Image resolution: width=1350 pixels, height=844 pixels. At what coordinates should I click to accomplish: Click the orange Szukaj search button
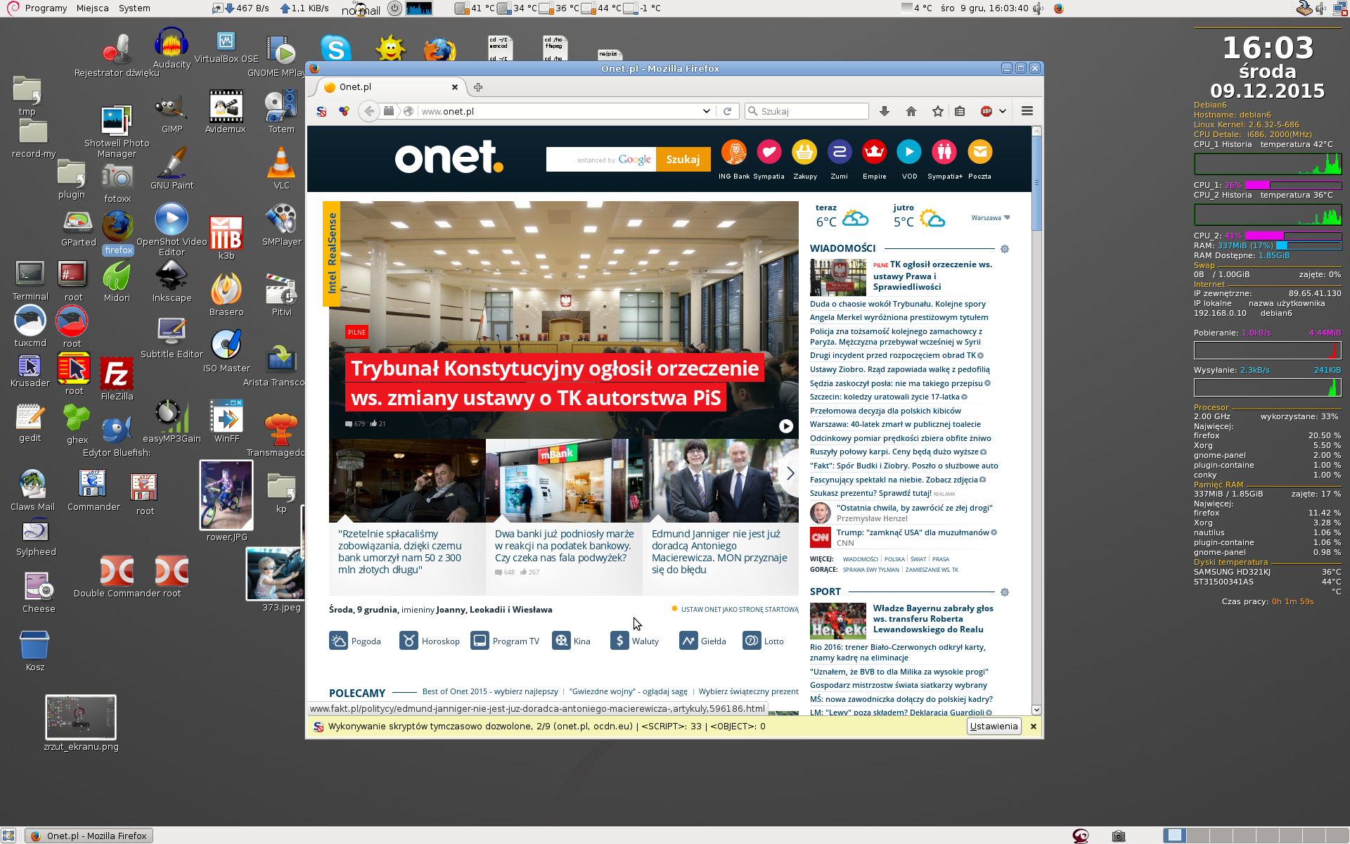tap(683, 160)
